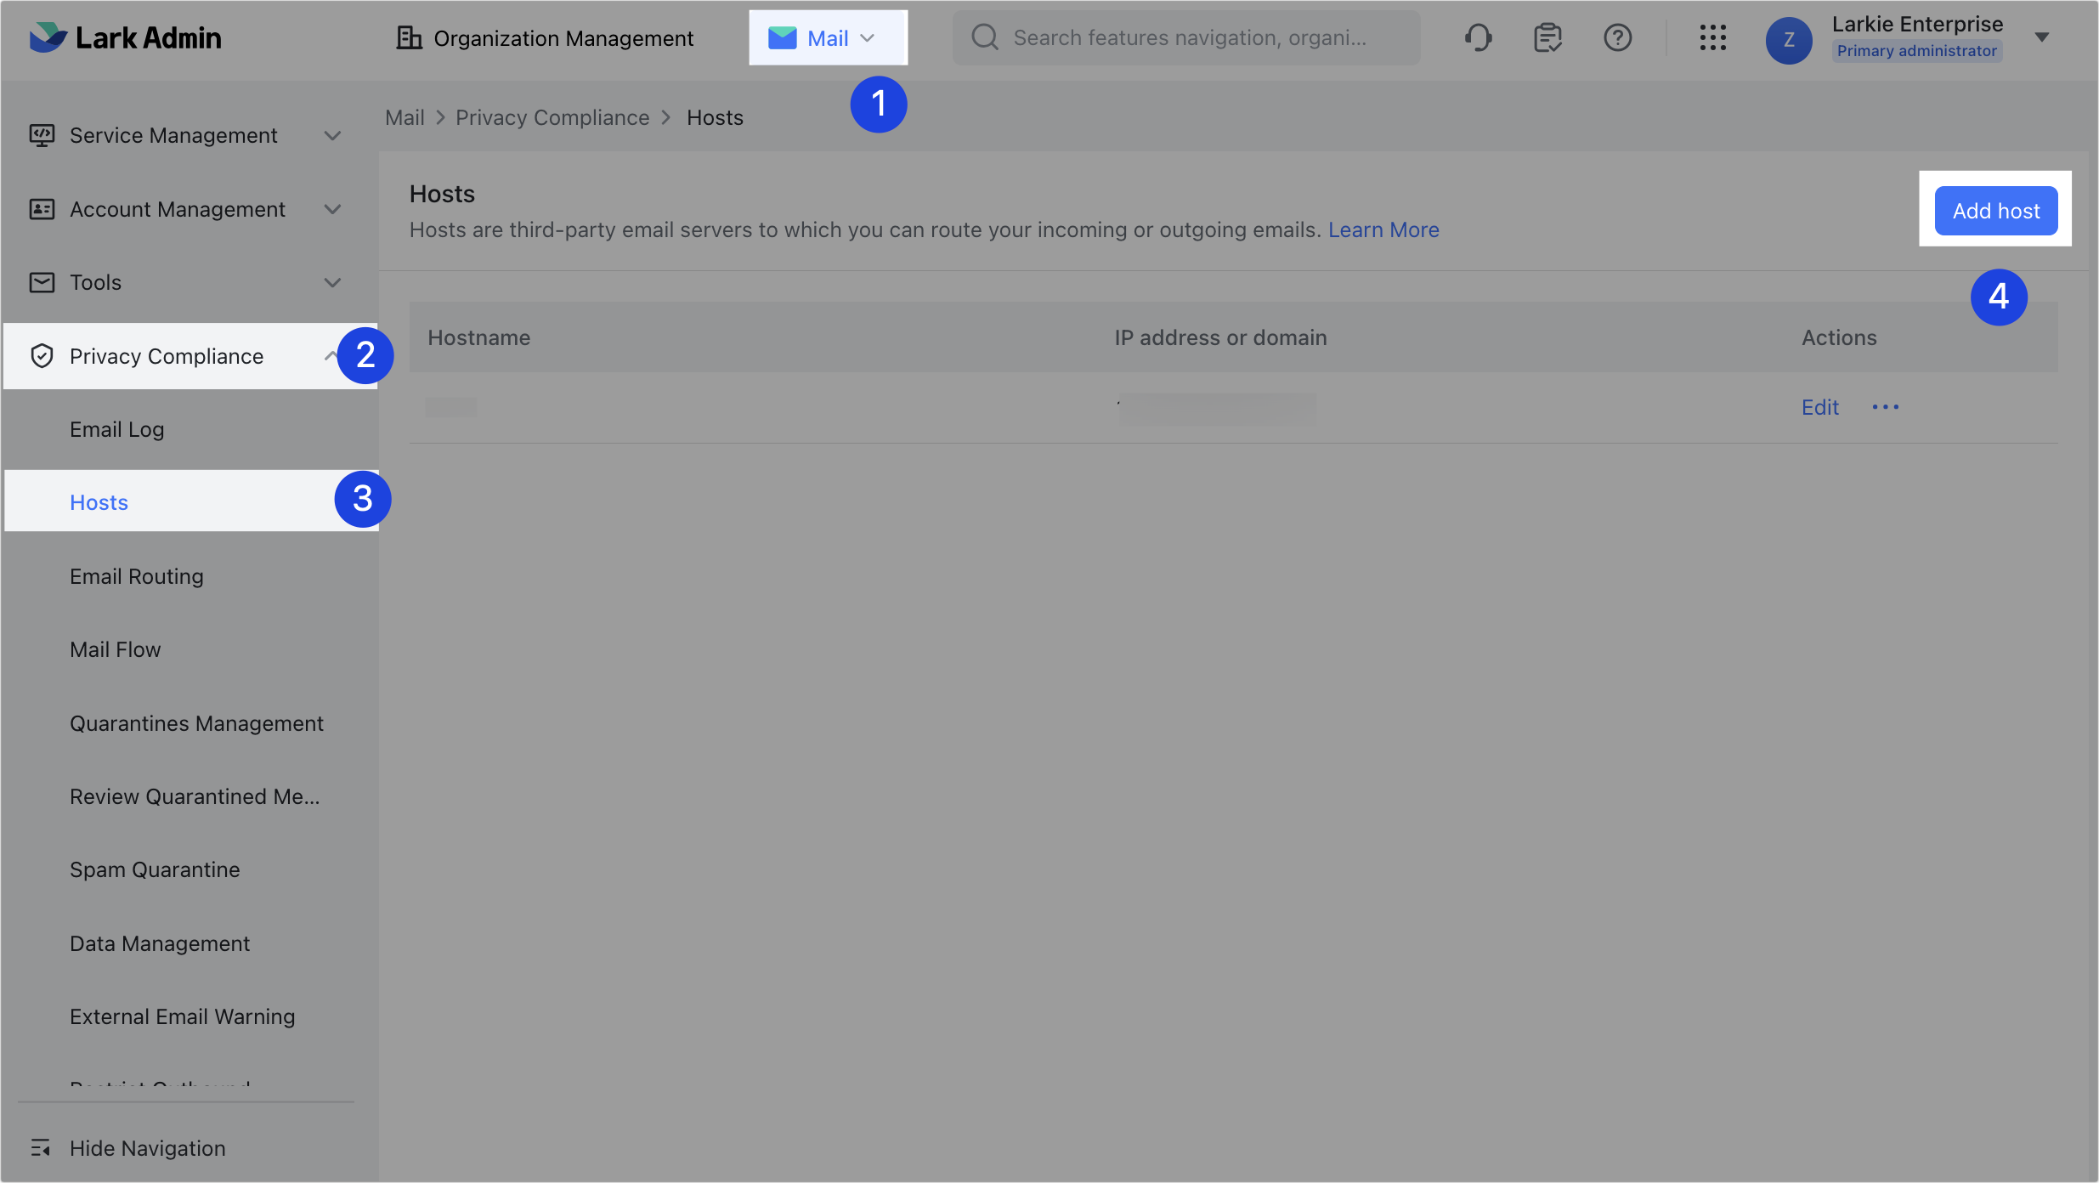Expand the Account Management section

pyautogui.click(x=333, y=209)
